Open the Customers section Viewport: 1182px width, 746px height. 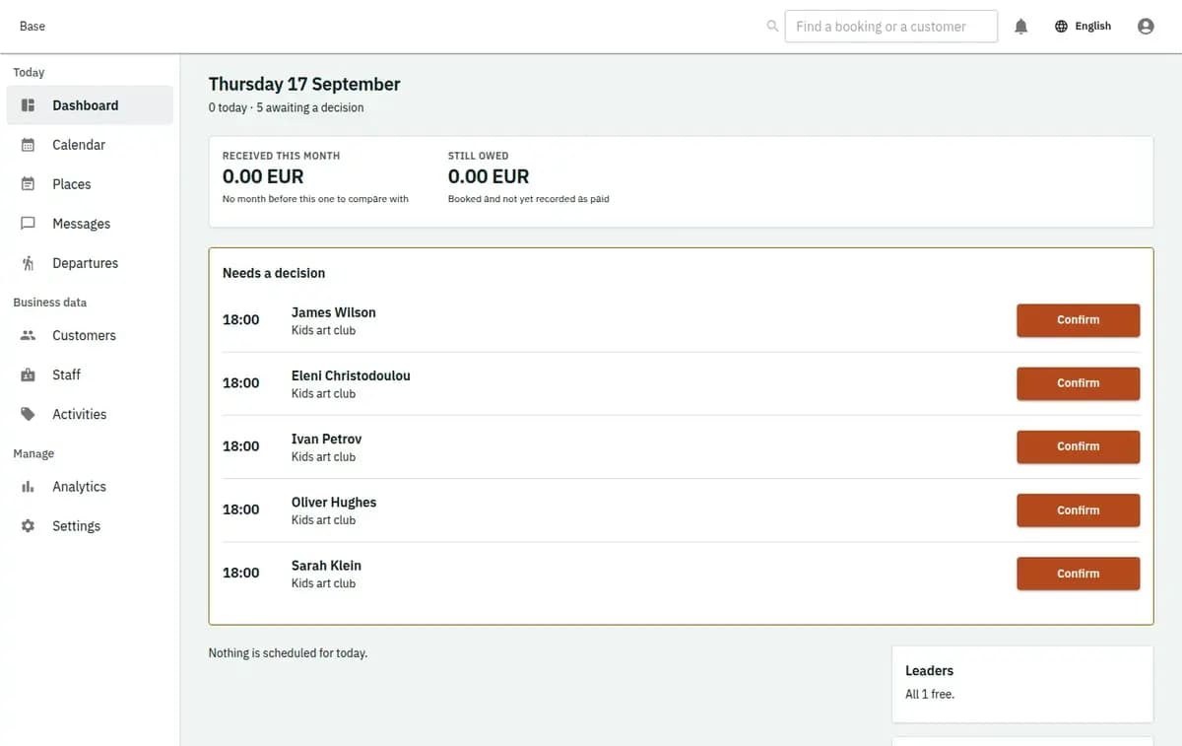click(90, 335)
